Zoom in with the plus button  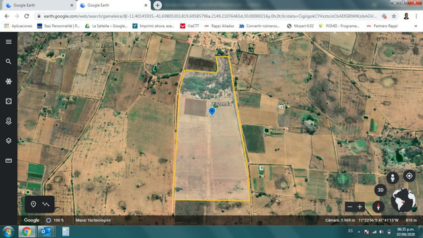(360, 207)
